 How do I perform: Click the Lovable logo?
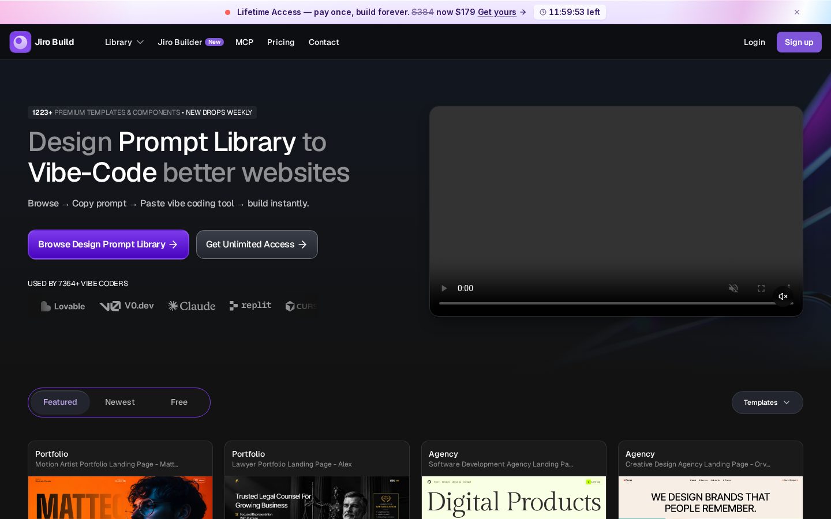pos(63,306)
